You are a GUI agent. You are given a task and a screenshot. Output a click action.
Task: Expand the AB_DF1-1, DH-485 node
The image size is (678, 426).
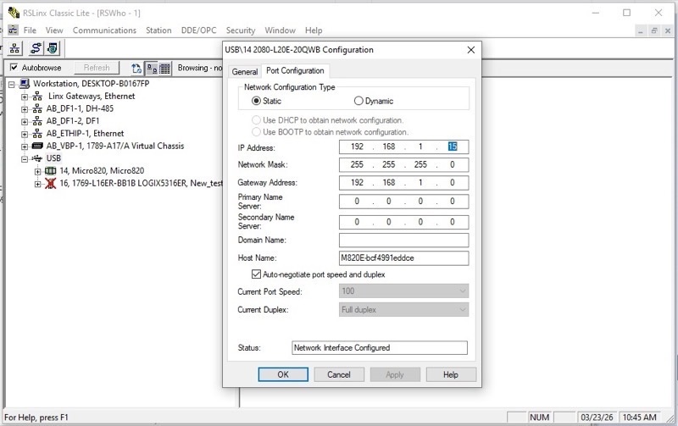(25, 109)
